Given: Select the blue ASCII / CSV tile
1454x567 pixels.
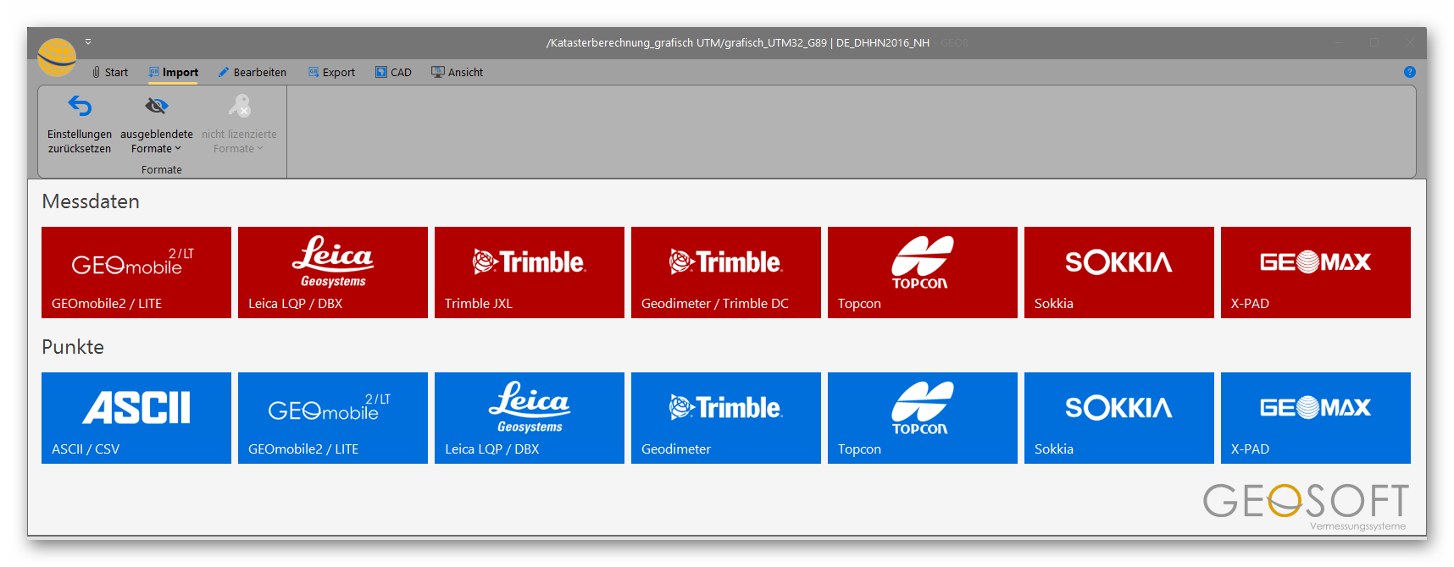Looking at the screenshot, I should tap(136, 418).
